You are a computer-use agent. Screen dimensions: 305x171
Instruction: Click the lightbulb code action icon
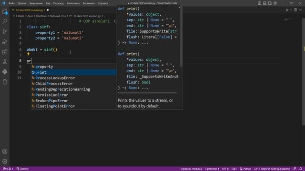[x=29, y=54]
